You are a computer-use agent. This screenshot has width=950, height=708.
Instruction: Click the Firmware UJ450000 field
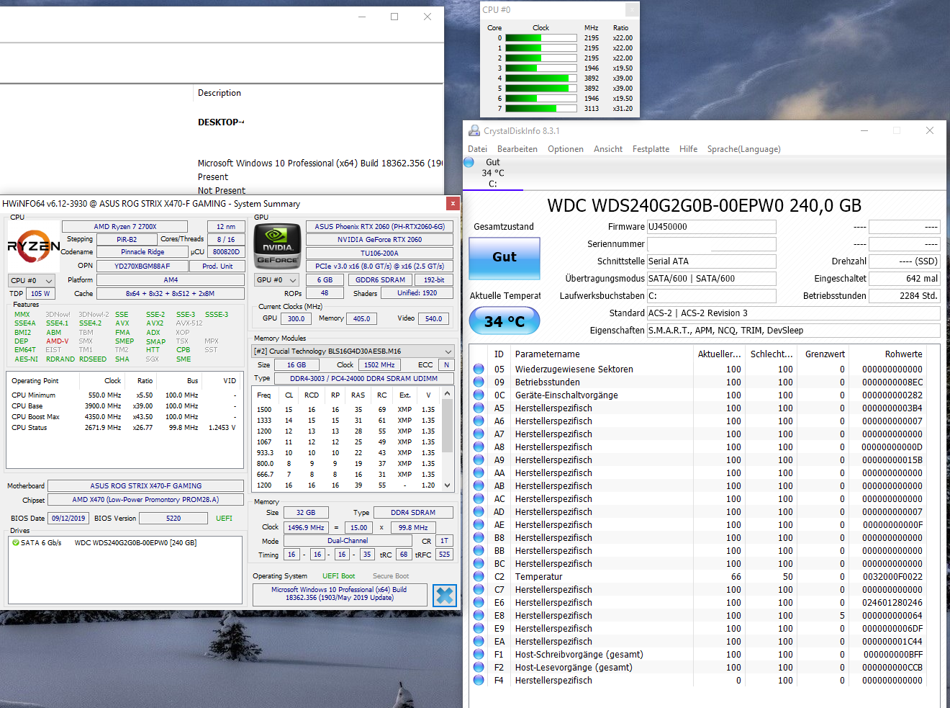tap(711, 227)
